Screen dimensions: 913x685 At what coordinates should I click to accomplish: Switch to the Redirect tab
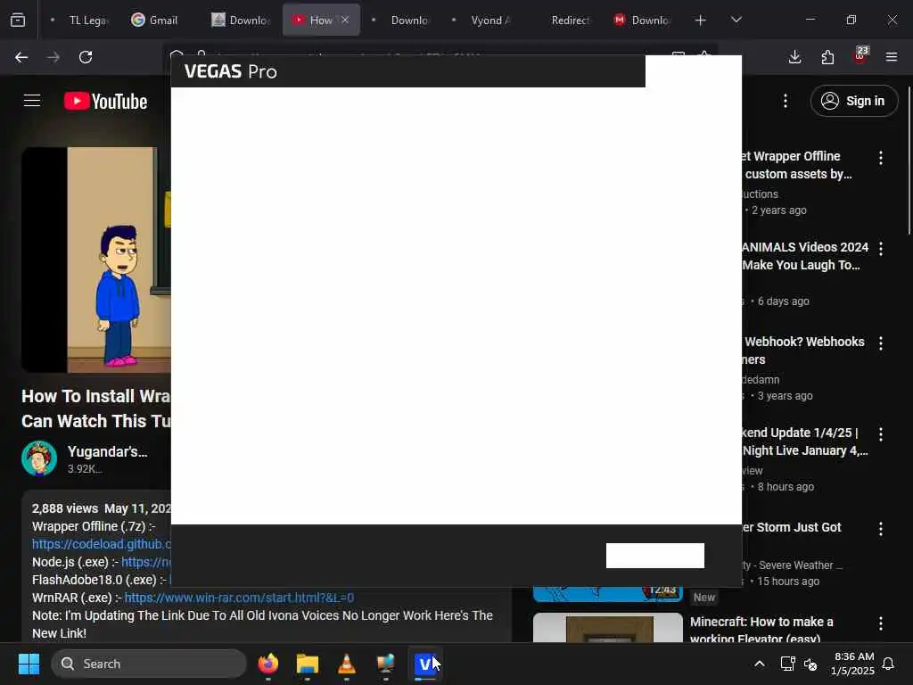[571, 21]
